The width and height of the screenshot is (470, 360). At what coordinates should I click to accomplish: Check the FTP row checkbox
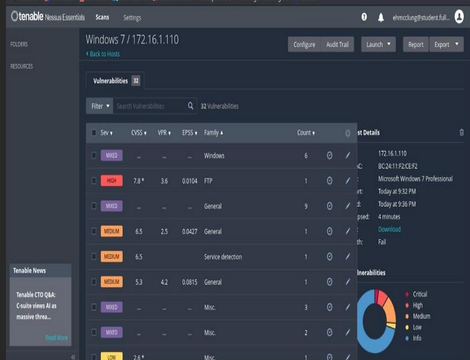94,180
